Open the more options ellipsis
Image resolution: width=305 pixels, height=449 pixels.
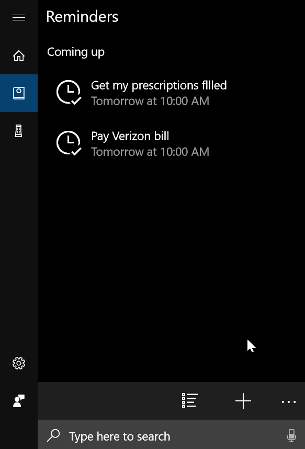[288, 402]
